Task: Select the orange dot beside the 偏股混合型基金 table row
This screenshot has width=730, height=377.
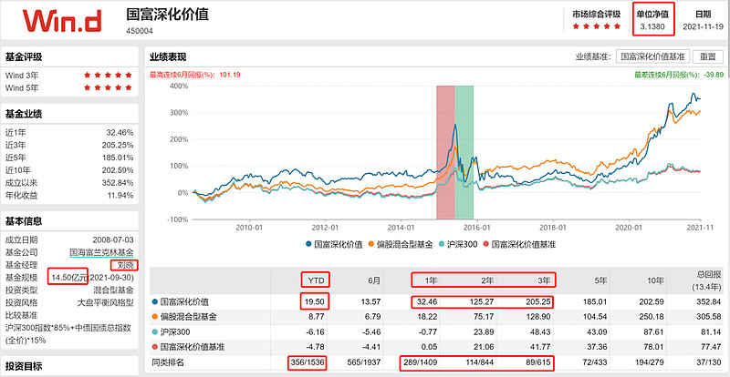Action: 155,318
